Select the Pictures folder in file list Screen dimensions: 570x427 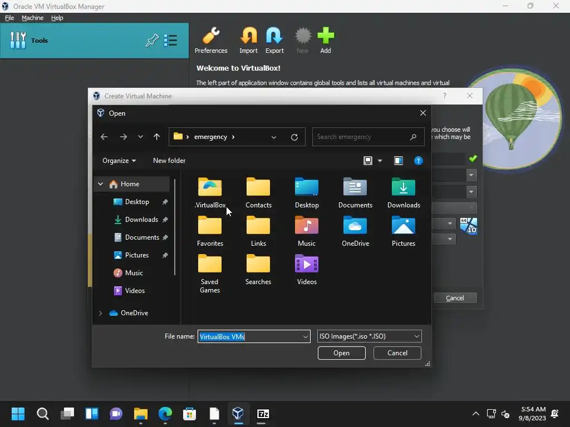(x=404, y=231)
